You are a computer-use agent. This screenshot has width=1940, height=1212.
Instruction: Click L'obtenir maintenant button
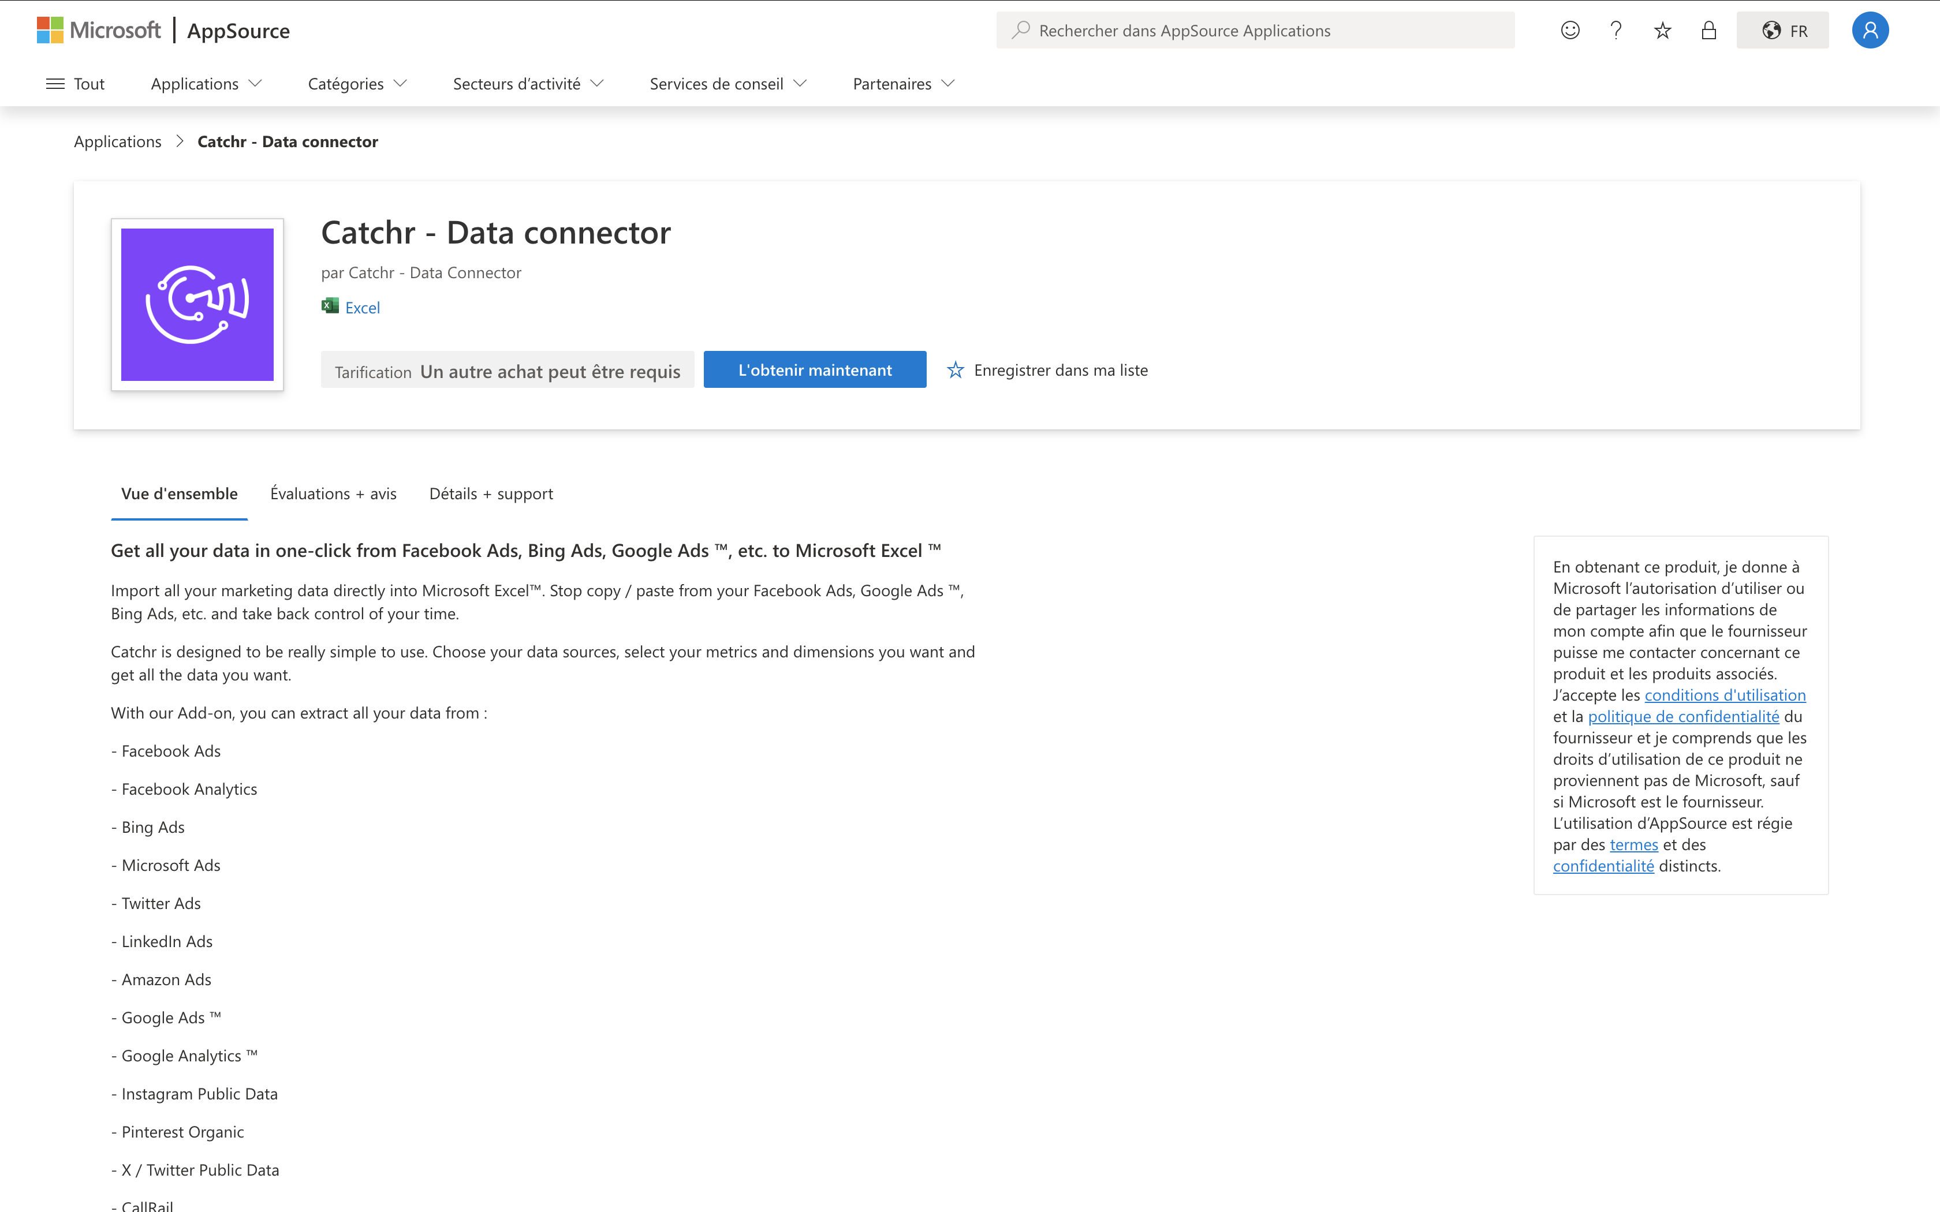tap(815, 369)
